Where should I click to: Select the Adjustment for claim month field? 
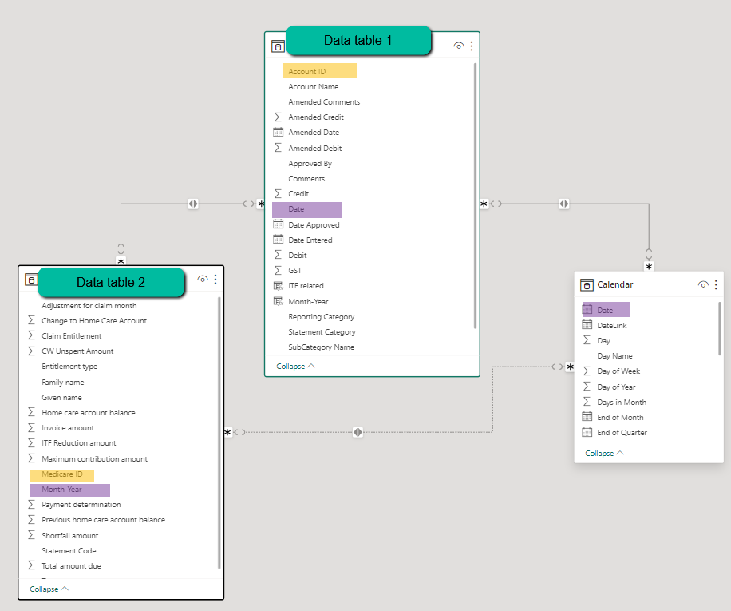point(89,305)
